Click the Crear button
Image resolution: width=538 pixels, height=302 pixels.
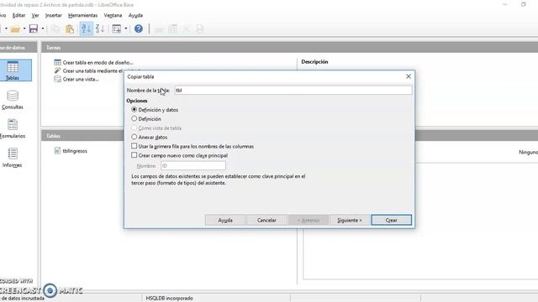[x=391, y=220]
